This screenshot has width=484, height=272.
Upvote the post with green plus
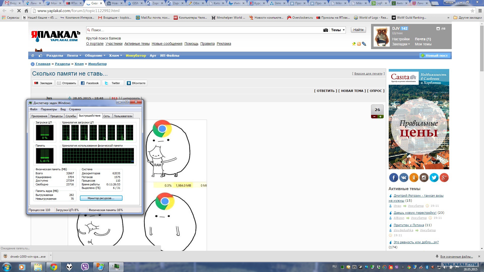point(380,117)
